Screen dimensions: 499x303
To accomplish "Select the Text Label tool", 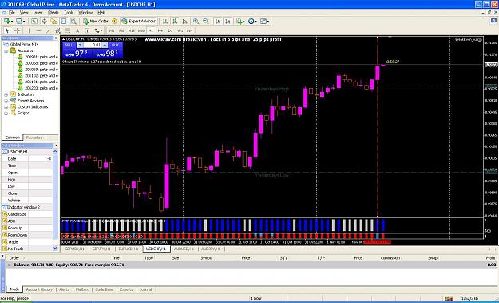I will 87,30.
